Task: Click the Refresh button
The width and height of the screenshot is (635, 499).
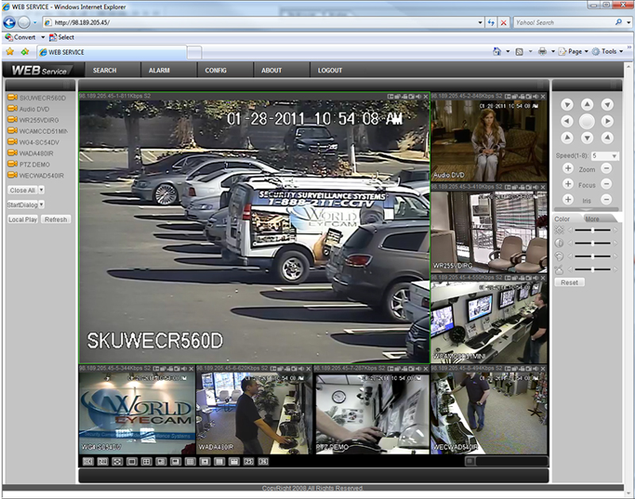Action: pos(56,219)
